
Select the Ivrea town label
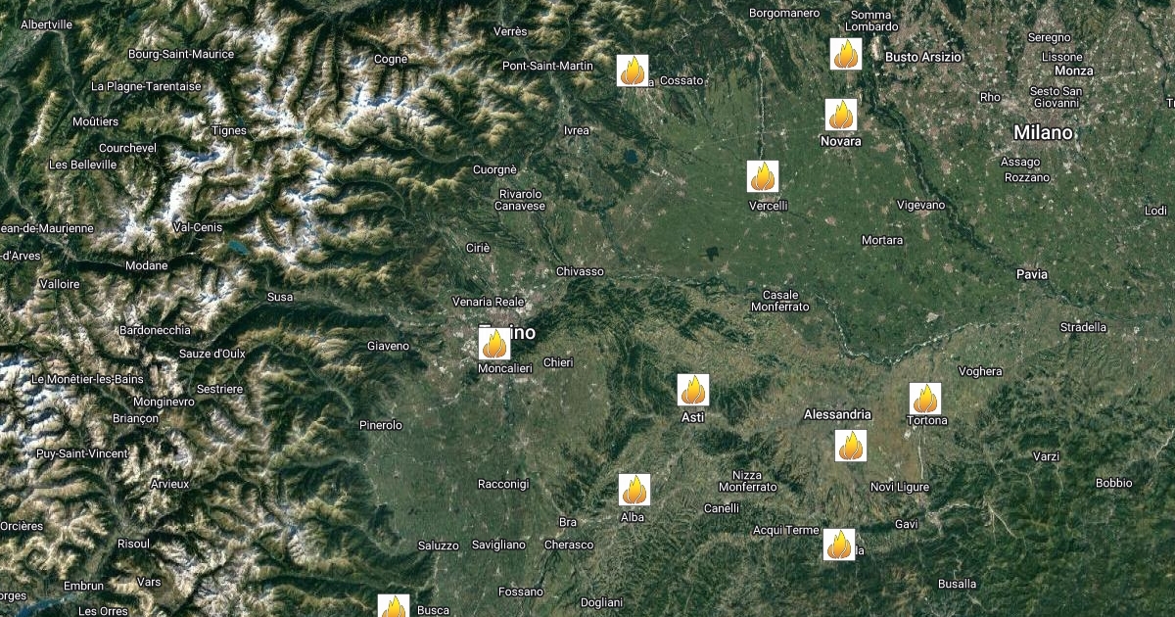click(577, 130)
